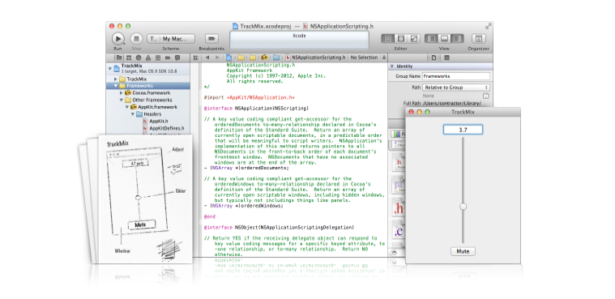Open the related files grid icon in jump bar
This screenshot has height=299, width=615.
coord(196,58)
